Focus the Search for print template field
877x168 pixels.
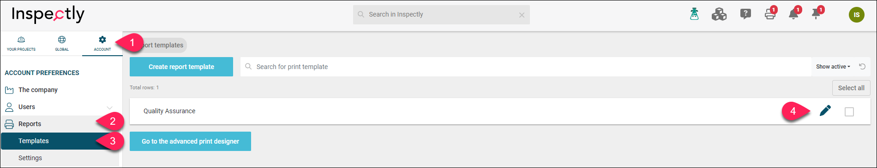526,67
